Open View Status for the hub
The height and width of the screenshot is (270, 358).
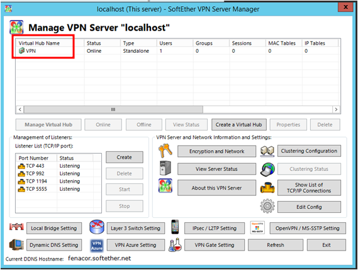(186, 124)
